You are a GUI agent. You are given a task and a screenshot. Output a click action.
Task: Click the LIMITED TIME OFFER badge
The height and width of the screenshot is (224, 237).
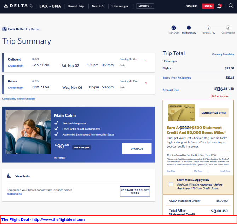(214, 113)
